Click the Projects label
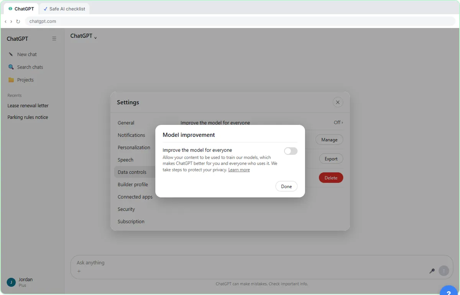This screenshot has width=460, height=295. tap(25, 80)
